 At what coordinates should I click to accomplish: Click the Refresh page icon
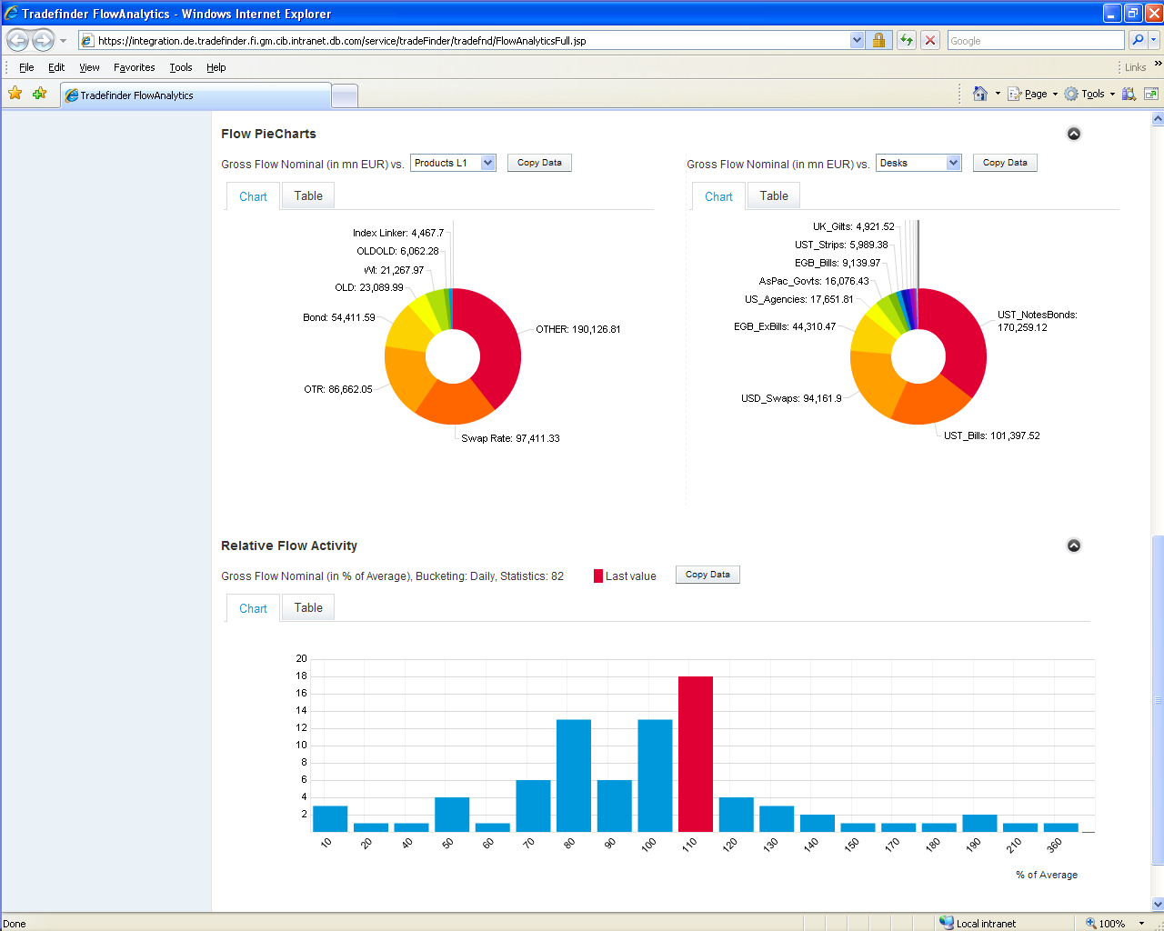906,40
